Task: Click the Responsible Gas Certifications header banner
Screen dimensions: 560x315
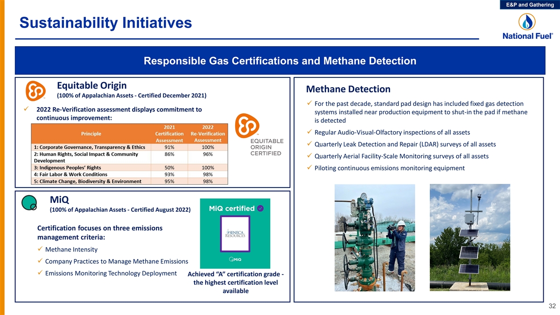Action: (x=280, y=61)
